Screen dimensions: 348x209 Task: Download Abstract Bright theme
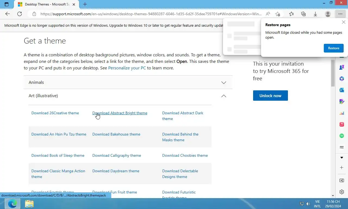click(x=120, y=113)
